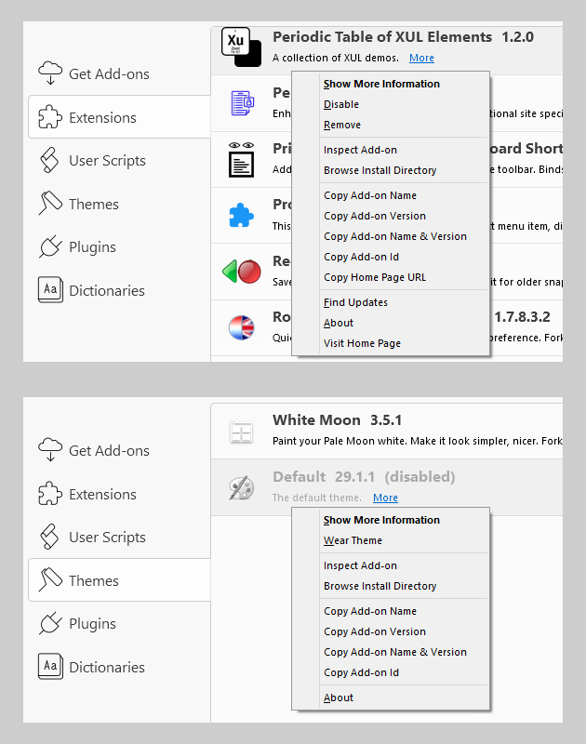Click the White Moon 3.5.1 theme title
586x744 pixels.
337,420
